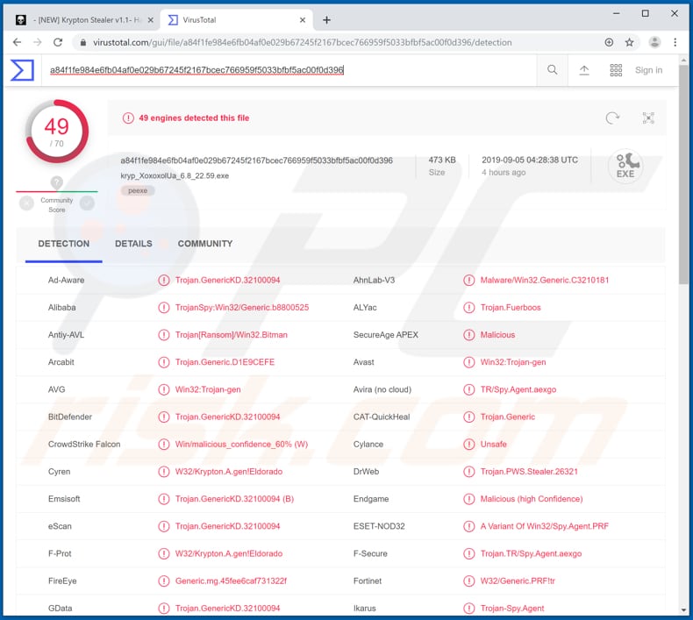Open the DETAILS tab
Image resolution: width=693 pixels, height=620 pixels.
click(x=133, y=244)
